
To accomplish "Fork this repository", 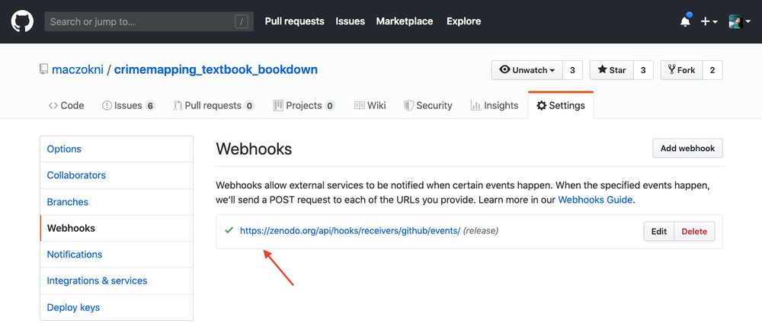I will (x=682, y=70).
